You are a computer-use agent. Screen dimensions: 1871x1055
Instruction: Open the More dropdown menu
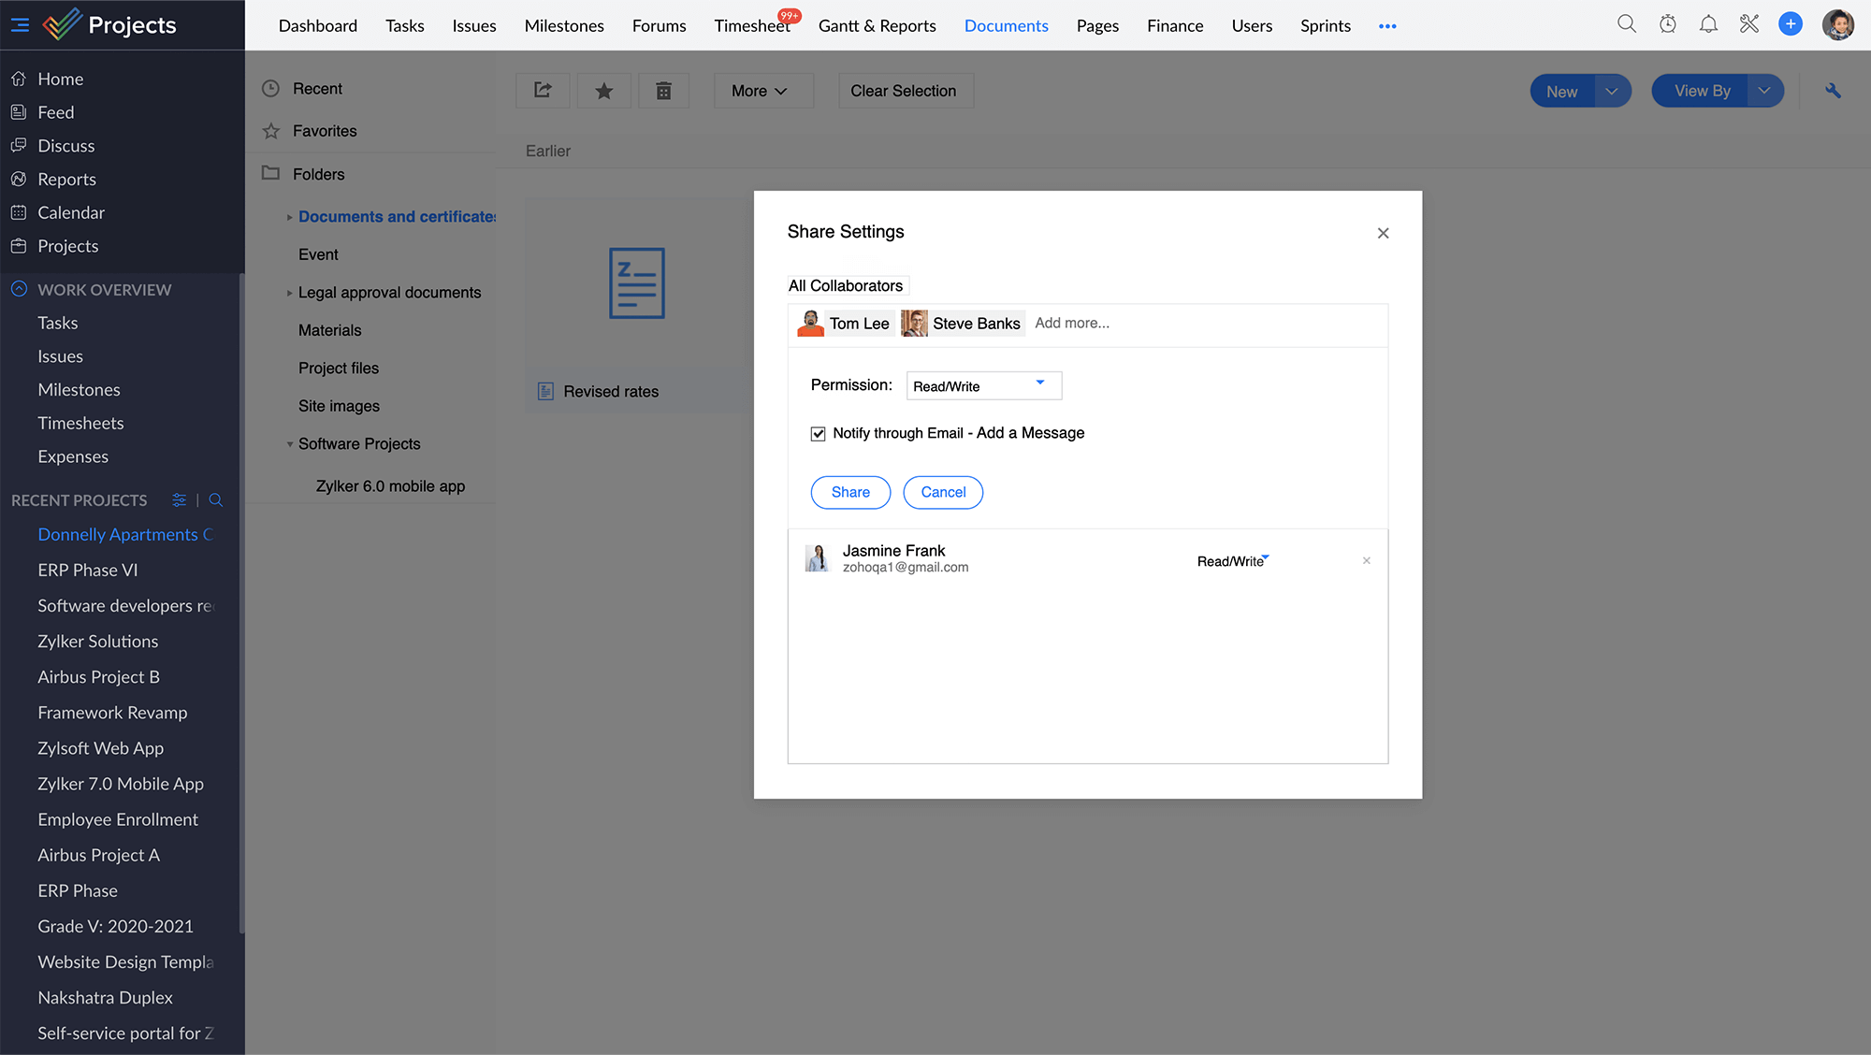click(x=759, y=91)
